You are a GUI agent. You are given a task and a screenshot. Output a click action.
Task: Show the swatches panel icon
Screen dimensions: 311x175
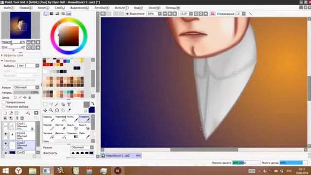tap(69, 14)
